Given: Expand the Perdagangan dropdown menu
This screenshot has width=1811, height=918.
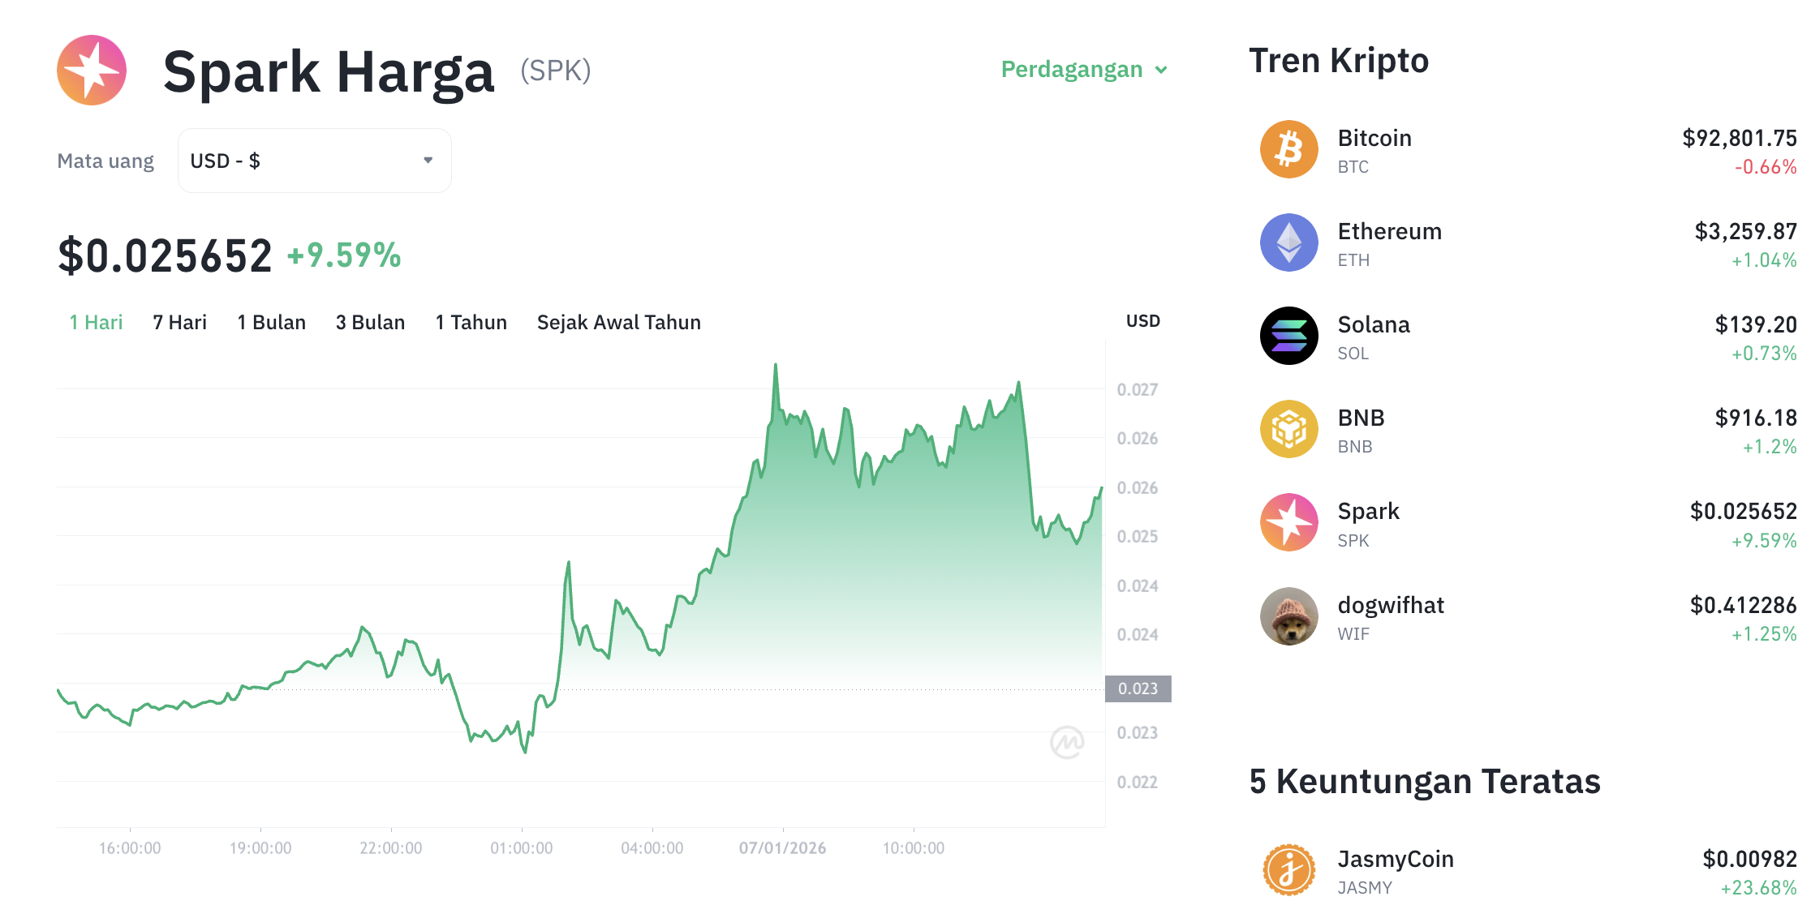Looking at the screenshot, I should coord(1083,70).
